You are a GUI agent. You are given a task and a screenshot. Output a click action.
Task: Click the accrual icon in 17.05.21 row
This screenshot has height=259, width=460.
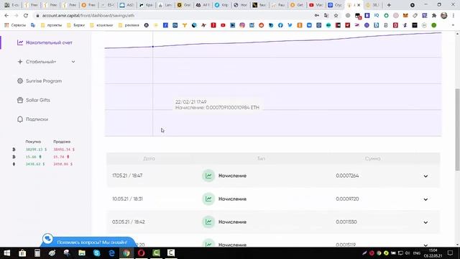point(208,176)
